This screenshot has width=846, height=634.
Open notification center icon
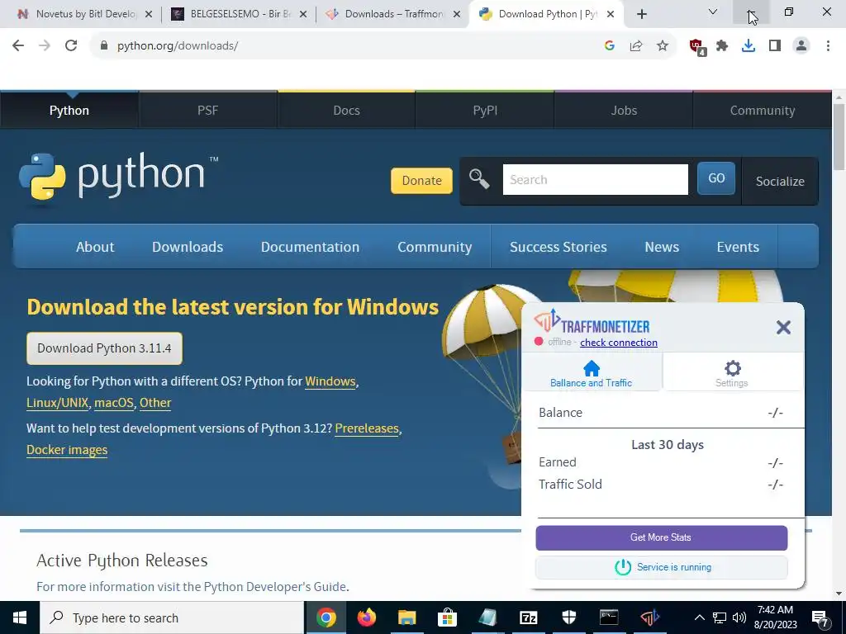pyautogui.click(x=820, y=617)
